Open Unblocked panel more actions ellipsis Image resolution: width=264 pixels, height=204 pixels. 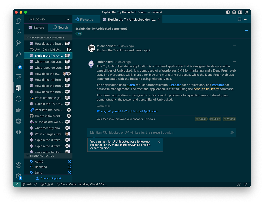[x=67, y=19]
